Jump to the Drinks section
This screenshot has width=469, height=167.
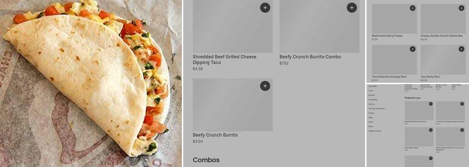pos(371,122)
